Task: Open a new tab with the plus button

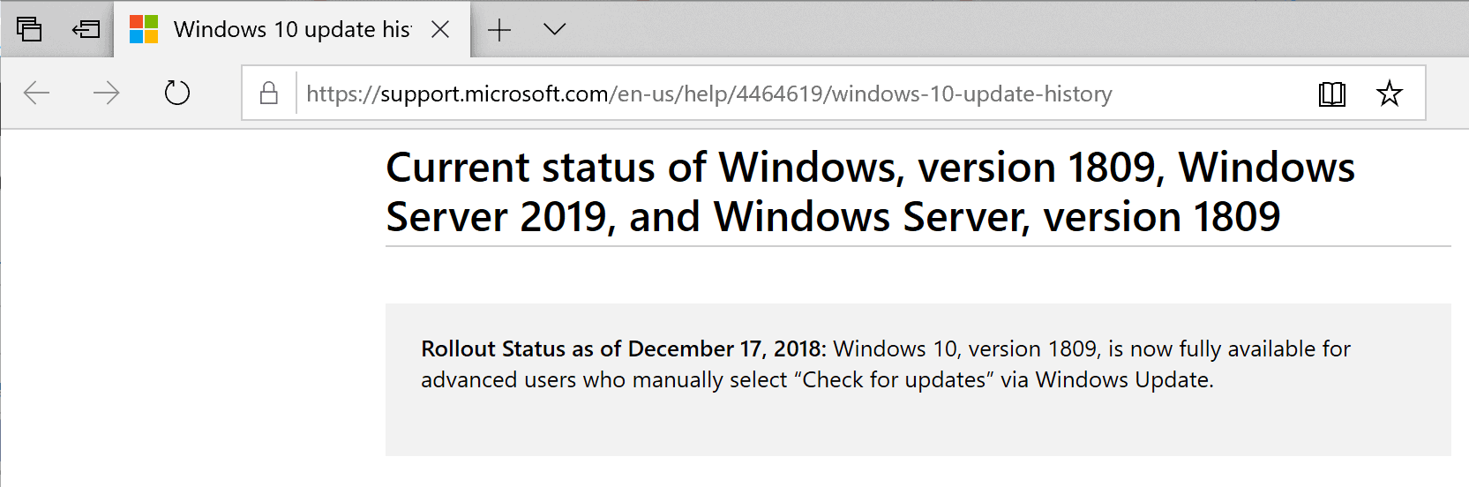Action: 499,29
